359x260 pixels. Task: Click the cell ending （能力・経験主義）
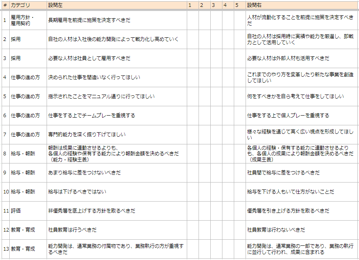click(117, 154)
